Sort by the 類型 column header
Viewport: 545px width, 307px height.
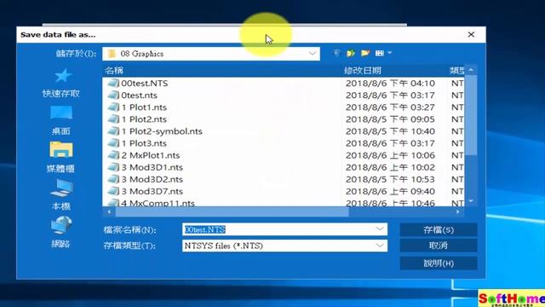456,71
